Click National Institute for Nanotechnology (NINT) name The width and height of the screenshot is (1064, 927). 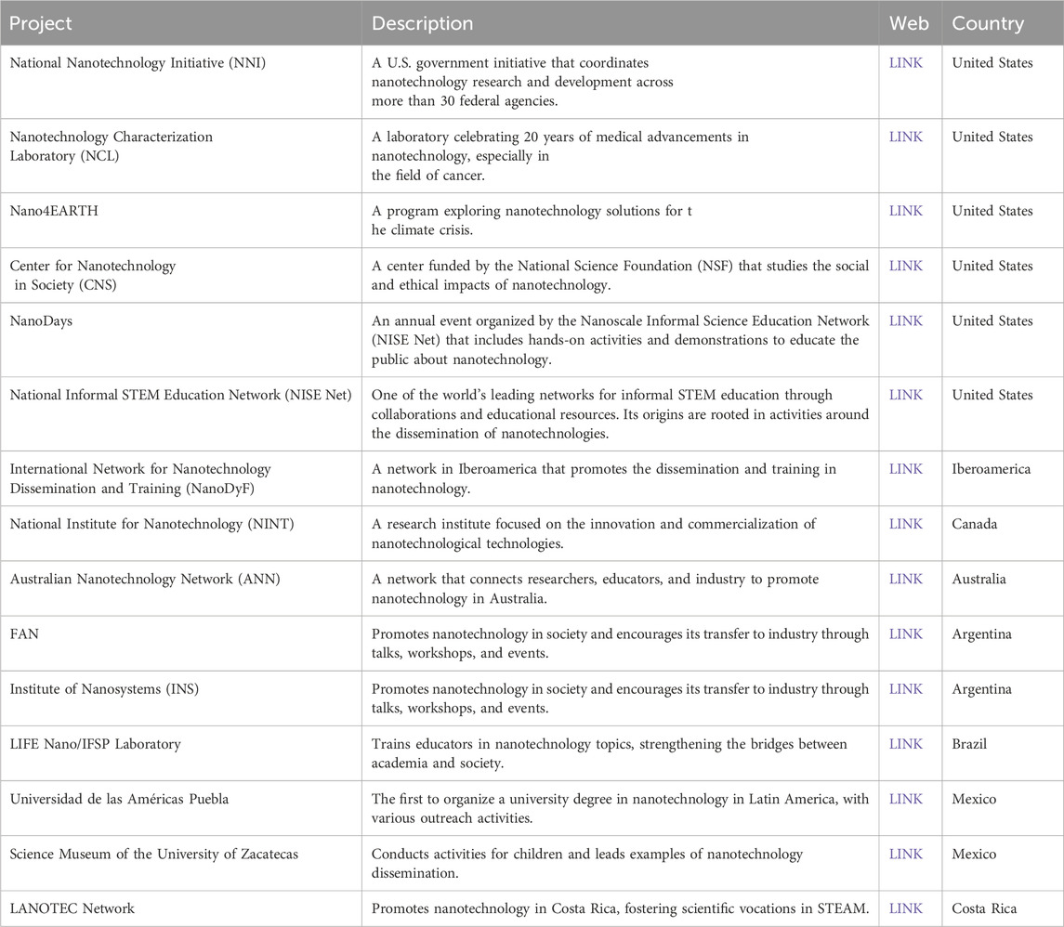coord(152,524)
